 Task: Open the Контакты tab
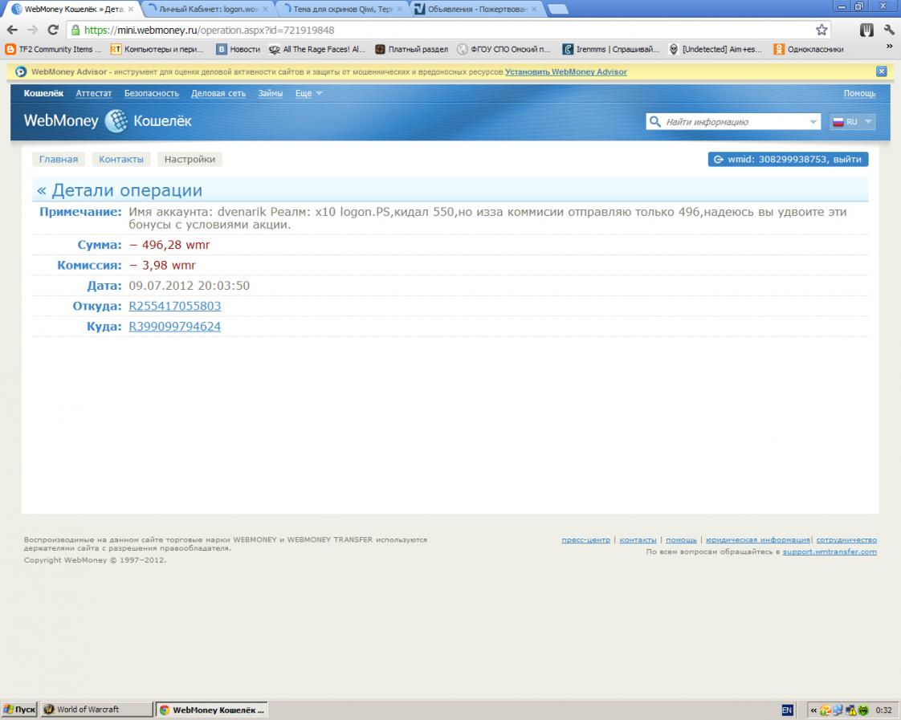121,159
